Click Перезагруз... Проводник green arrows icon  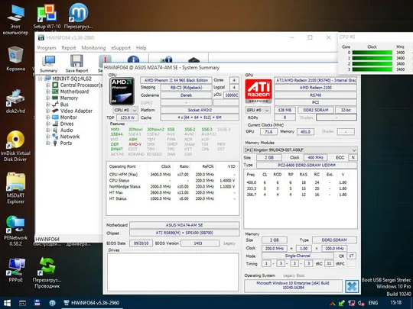[47, 272]
